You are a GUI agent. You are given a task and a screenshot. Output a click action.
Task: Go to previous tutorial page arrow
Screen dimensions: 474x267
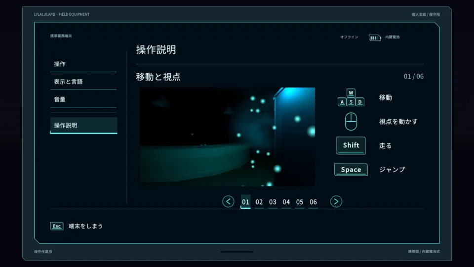[228, 202]
